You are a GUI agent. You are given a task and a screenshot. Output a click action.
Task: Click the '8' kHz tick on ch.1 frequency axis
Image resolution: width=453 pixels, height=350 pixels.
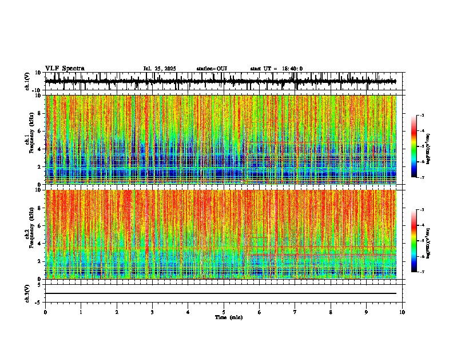(40, 113)
